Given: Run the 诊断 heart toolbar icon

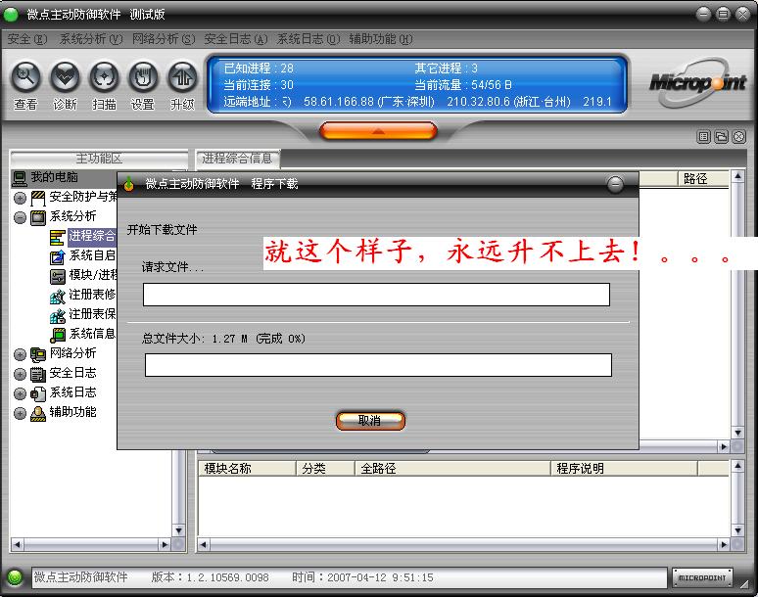Looking at the screenshot, I should click(65, 77).
